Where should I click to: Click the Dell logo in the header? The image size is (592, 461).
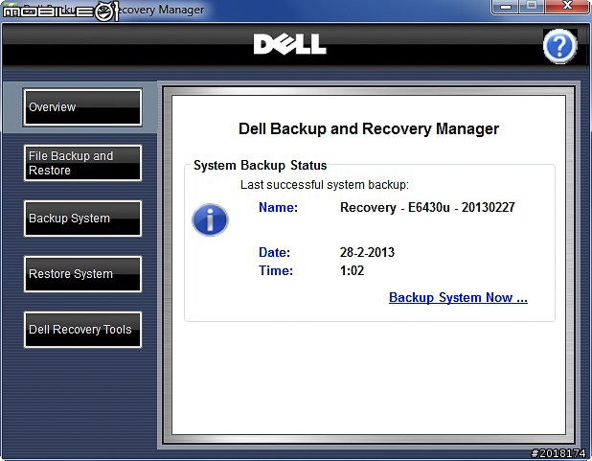click(x=289, y=44)
